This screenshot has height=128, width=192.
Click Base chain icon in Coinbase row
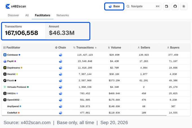coord(60,55)
